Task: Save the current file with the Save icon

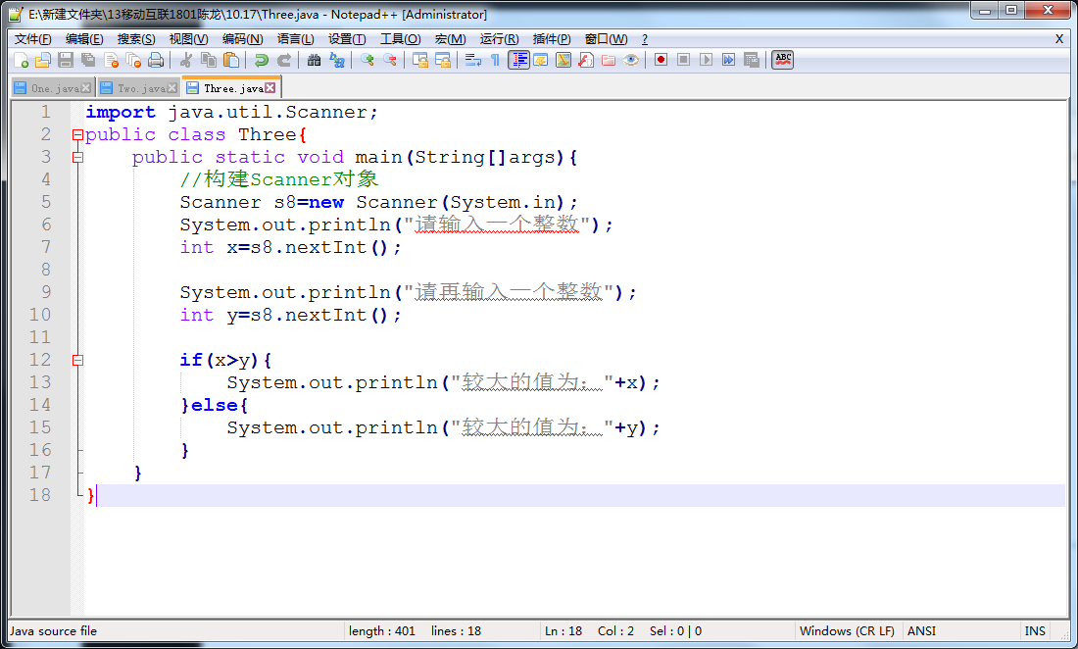Action: click(x=66, y=61)
